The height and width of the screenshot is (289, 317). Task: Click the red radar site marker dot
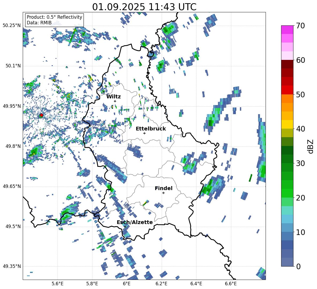click(x=41, y=115)
